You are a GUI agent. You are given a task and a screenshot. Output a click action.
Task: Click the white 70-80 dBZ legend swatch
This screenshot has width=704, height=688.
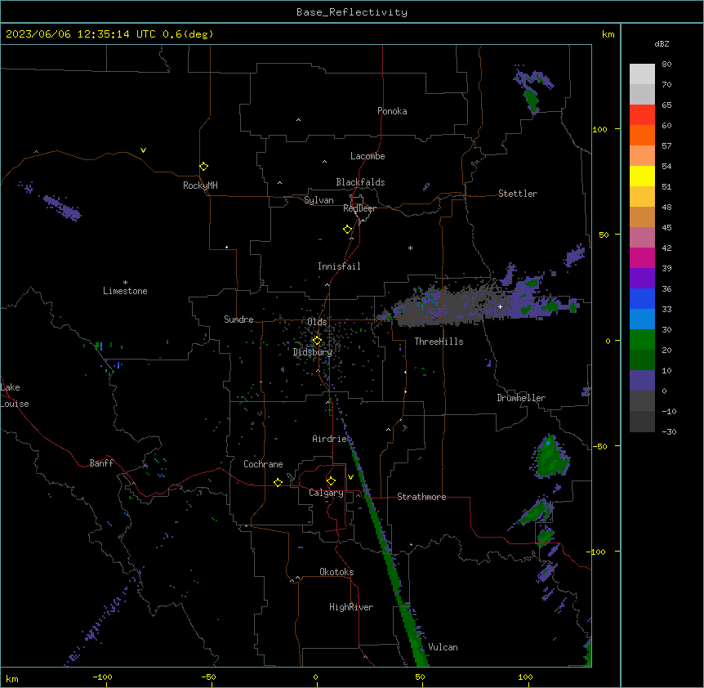(x=642, y=74)
